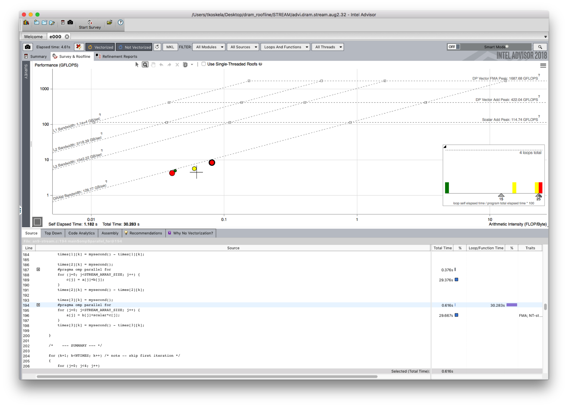Click the open result folder icon
The width and height of the screenshot is (568, 407).
click(110, 22)
